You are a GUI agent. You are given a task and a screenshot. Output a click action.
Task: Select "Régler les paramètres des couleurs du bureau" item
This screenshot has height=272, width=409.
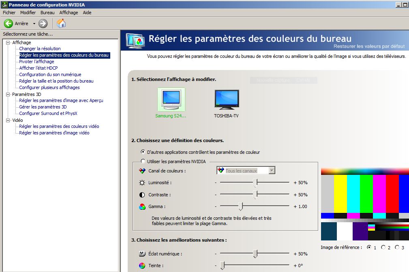(64, 55)
